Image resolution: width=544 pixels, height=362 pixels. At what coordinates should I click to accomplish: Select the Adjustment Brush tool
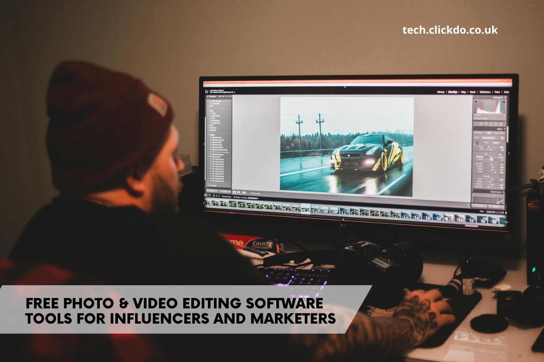502,124
